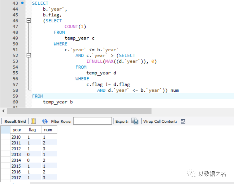The height and width of the screenshot is (184, 234).
Task: Click the Wrap Cell Content label
Action: [160, 121]
